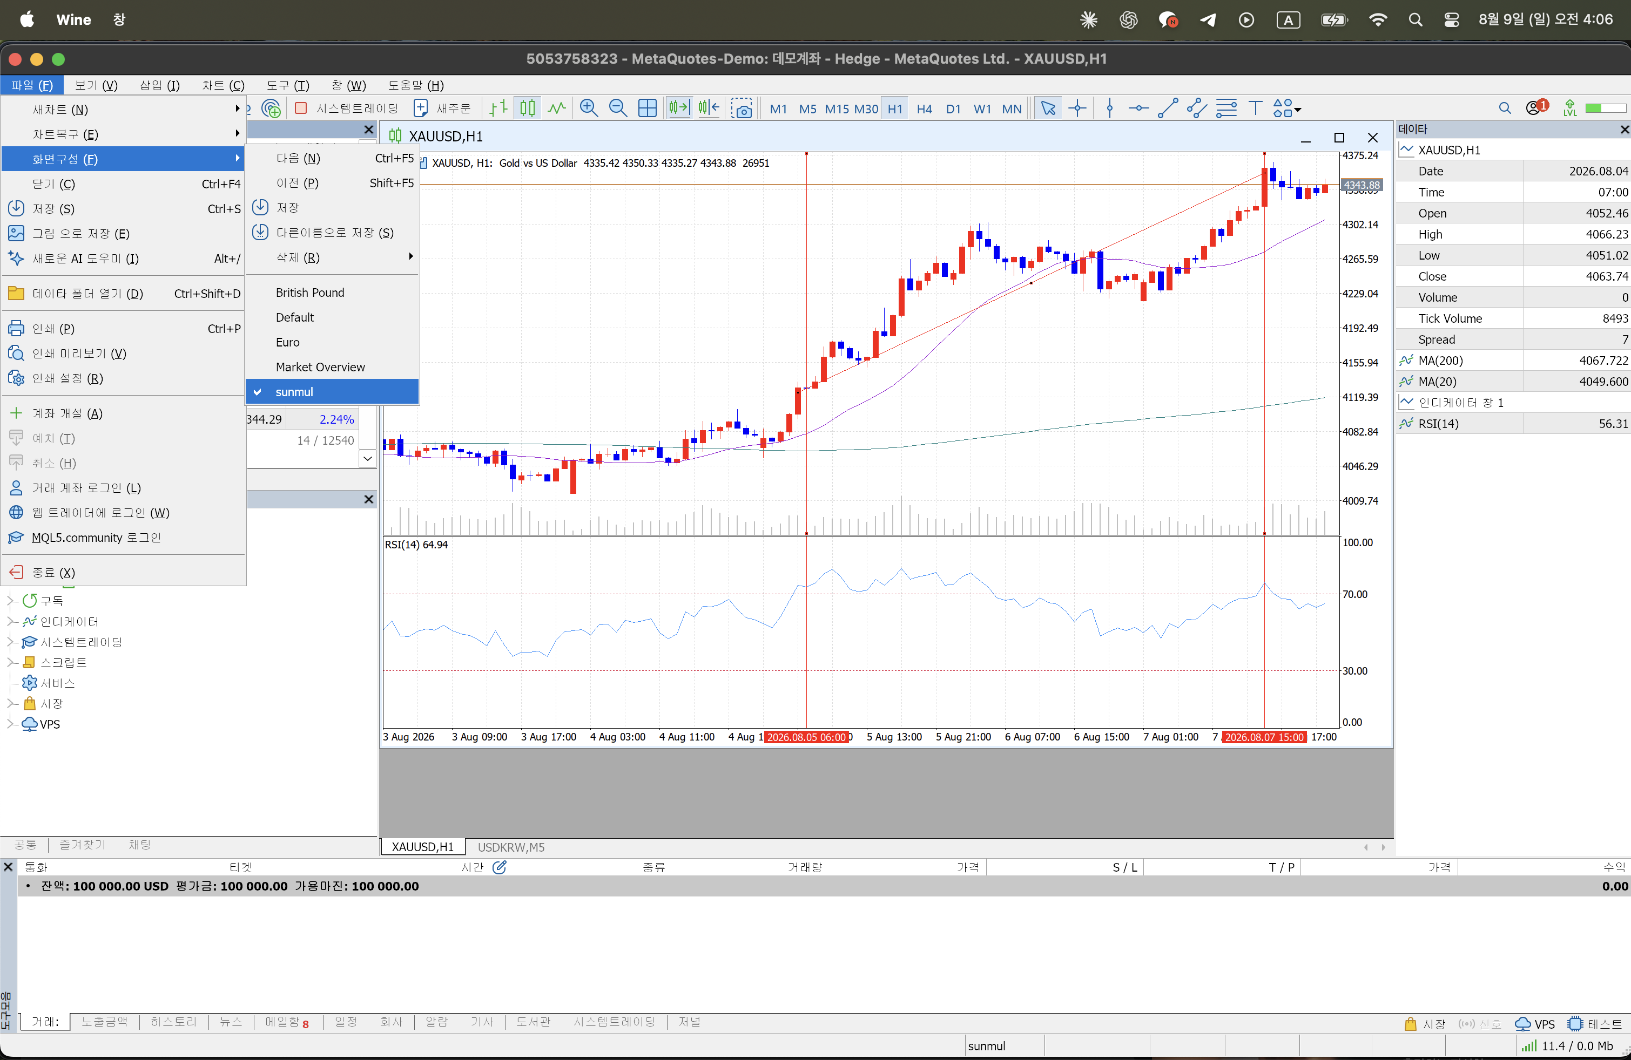Screen dimensions: 1631x1060
Task: Open the 삽입 (I) menu
Action: [160, 85]
